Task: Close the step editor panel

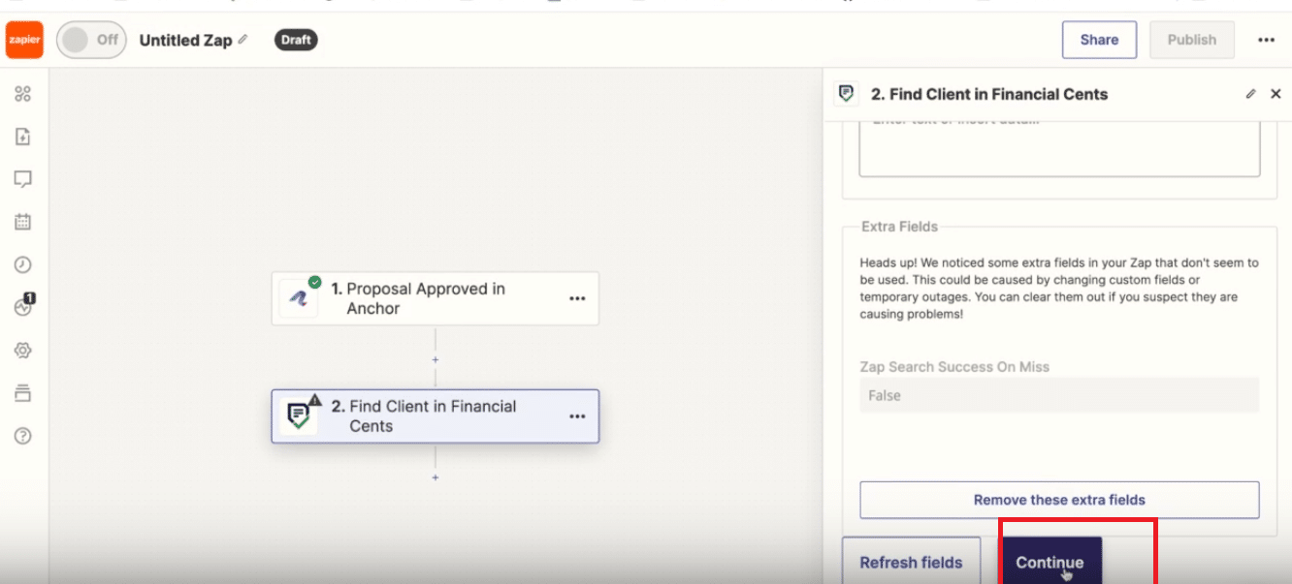Action: coord(1276,94)
